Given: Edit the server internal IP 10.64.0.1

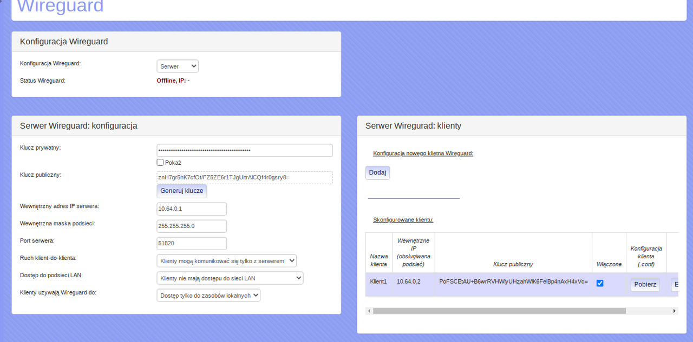Looking at the screenshot, I should click(192, 209).
